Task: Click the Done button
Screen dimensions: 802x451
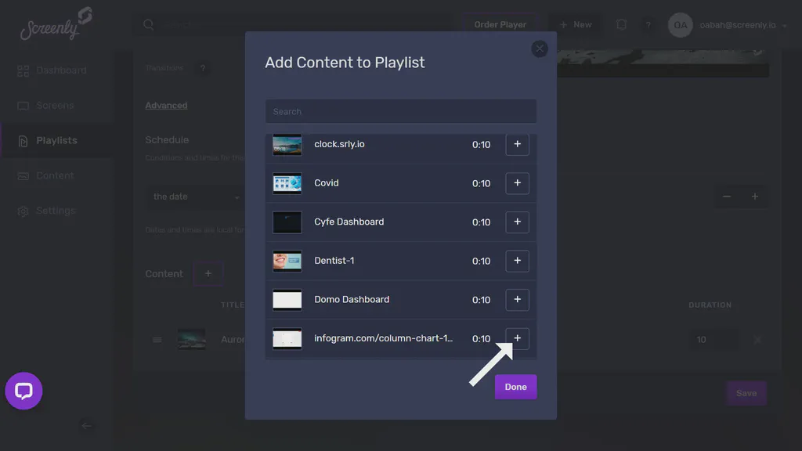Action: (x=515, y=386)
